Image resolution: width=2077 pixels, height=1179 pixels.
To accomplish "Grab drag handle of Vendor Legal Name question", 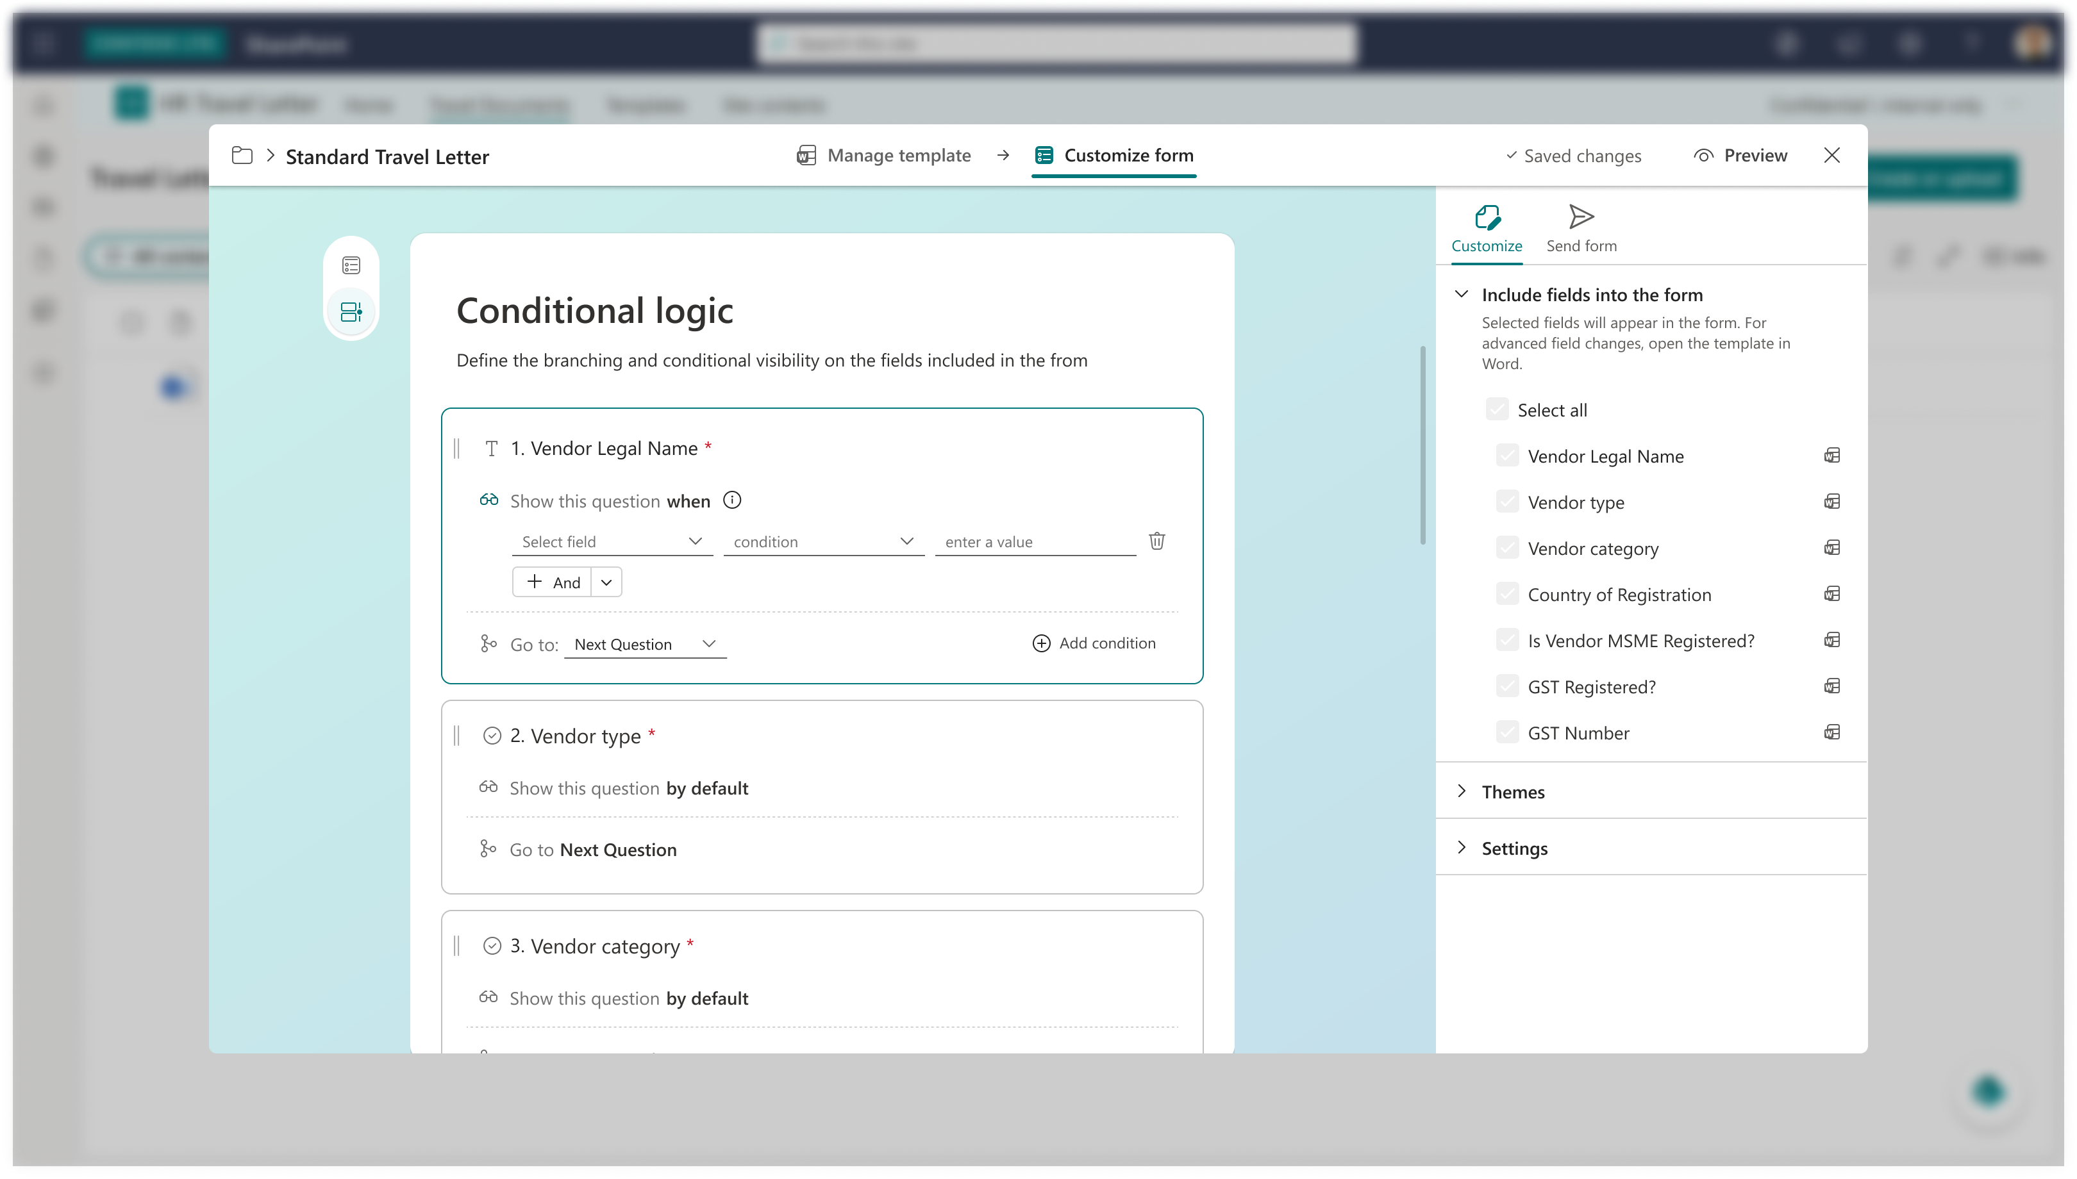I will (457, 449).
